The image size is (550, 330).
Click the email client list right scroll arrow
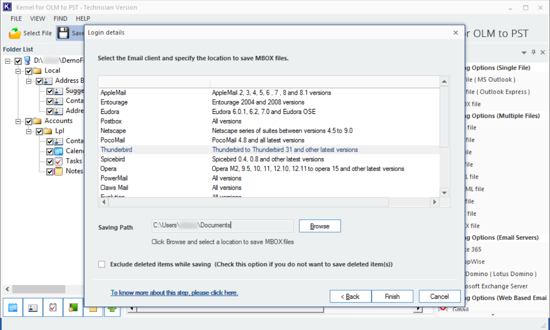click(434, 202)
